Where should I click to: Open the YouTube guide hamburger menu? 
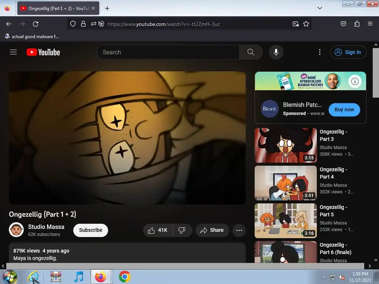click(13, 52)
